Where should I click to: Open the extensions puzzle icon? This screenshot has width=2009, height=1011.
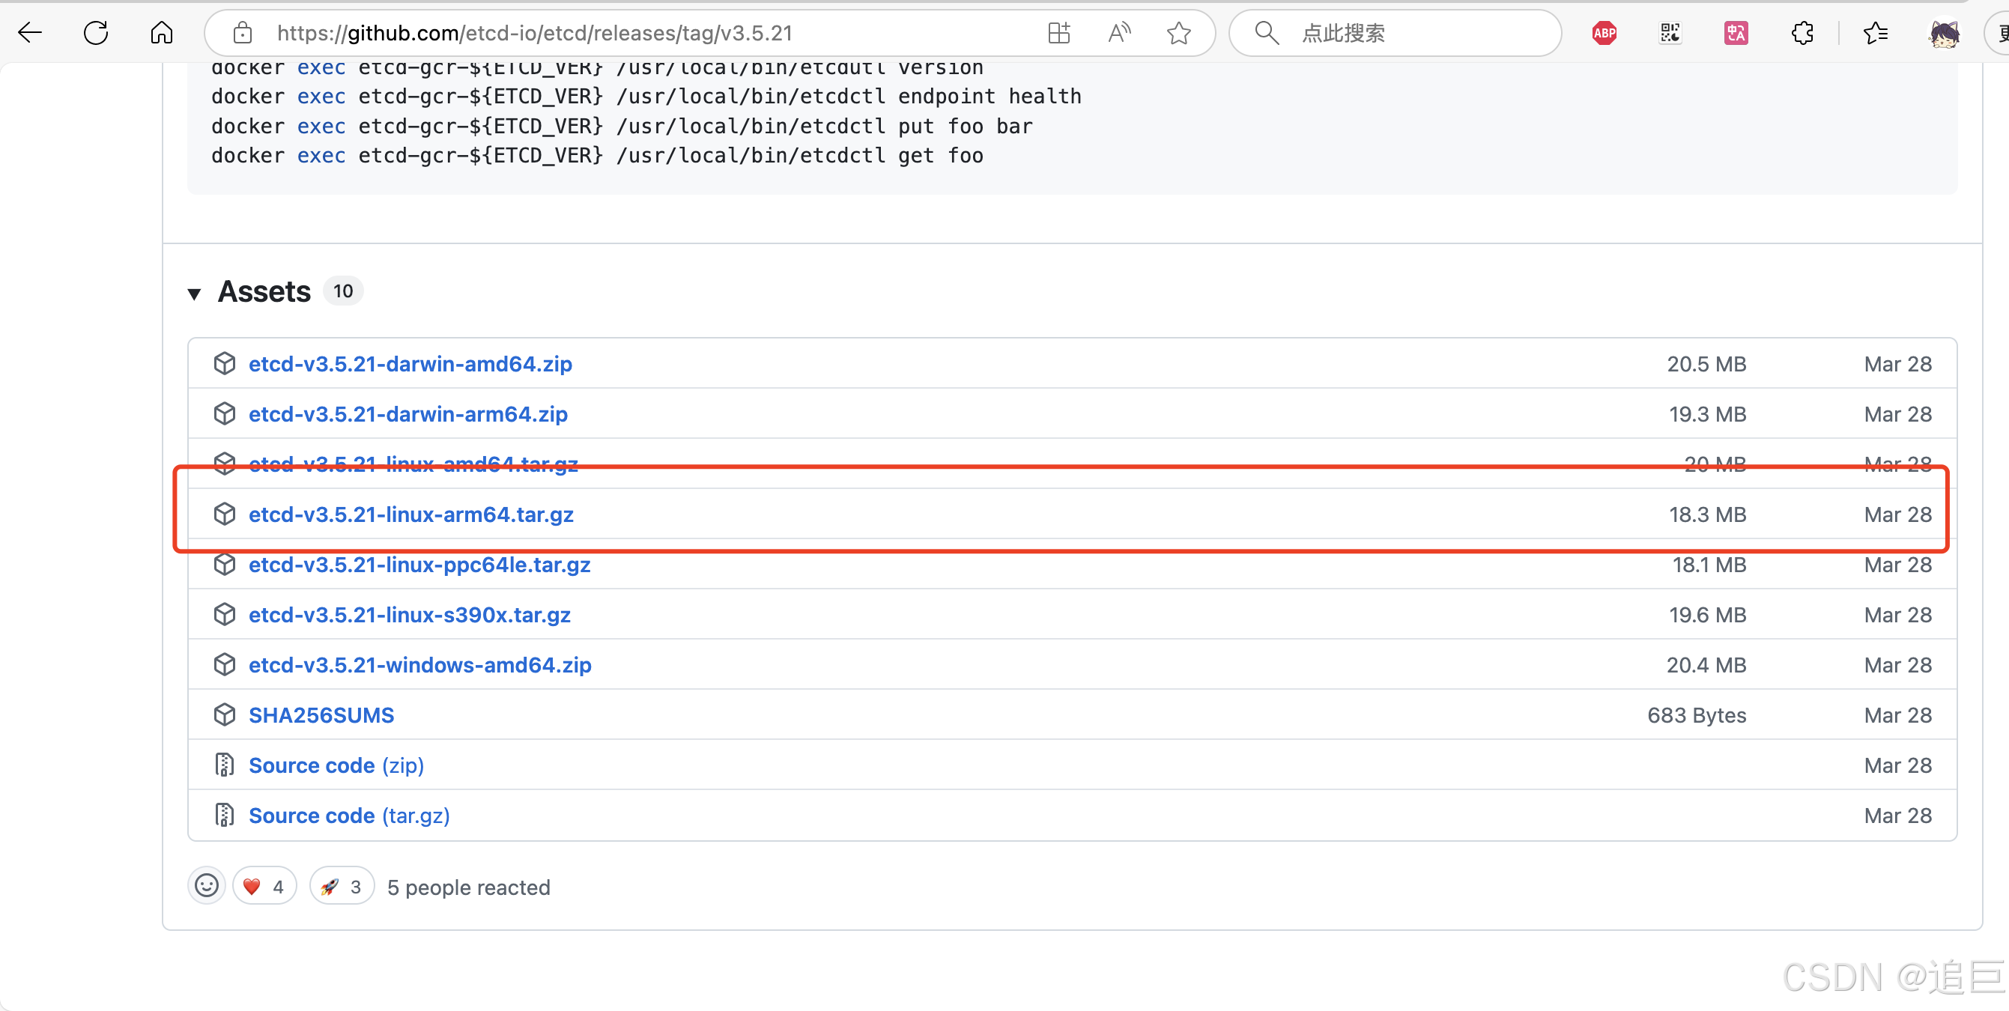(1802, 33)
